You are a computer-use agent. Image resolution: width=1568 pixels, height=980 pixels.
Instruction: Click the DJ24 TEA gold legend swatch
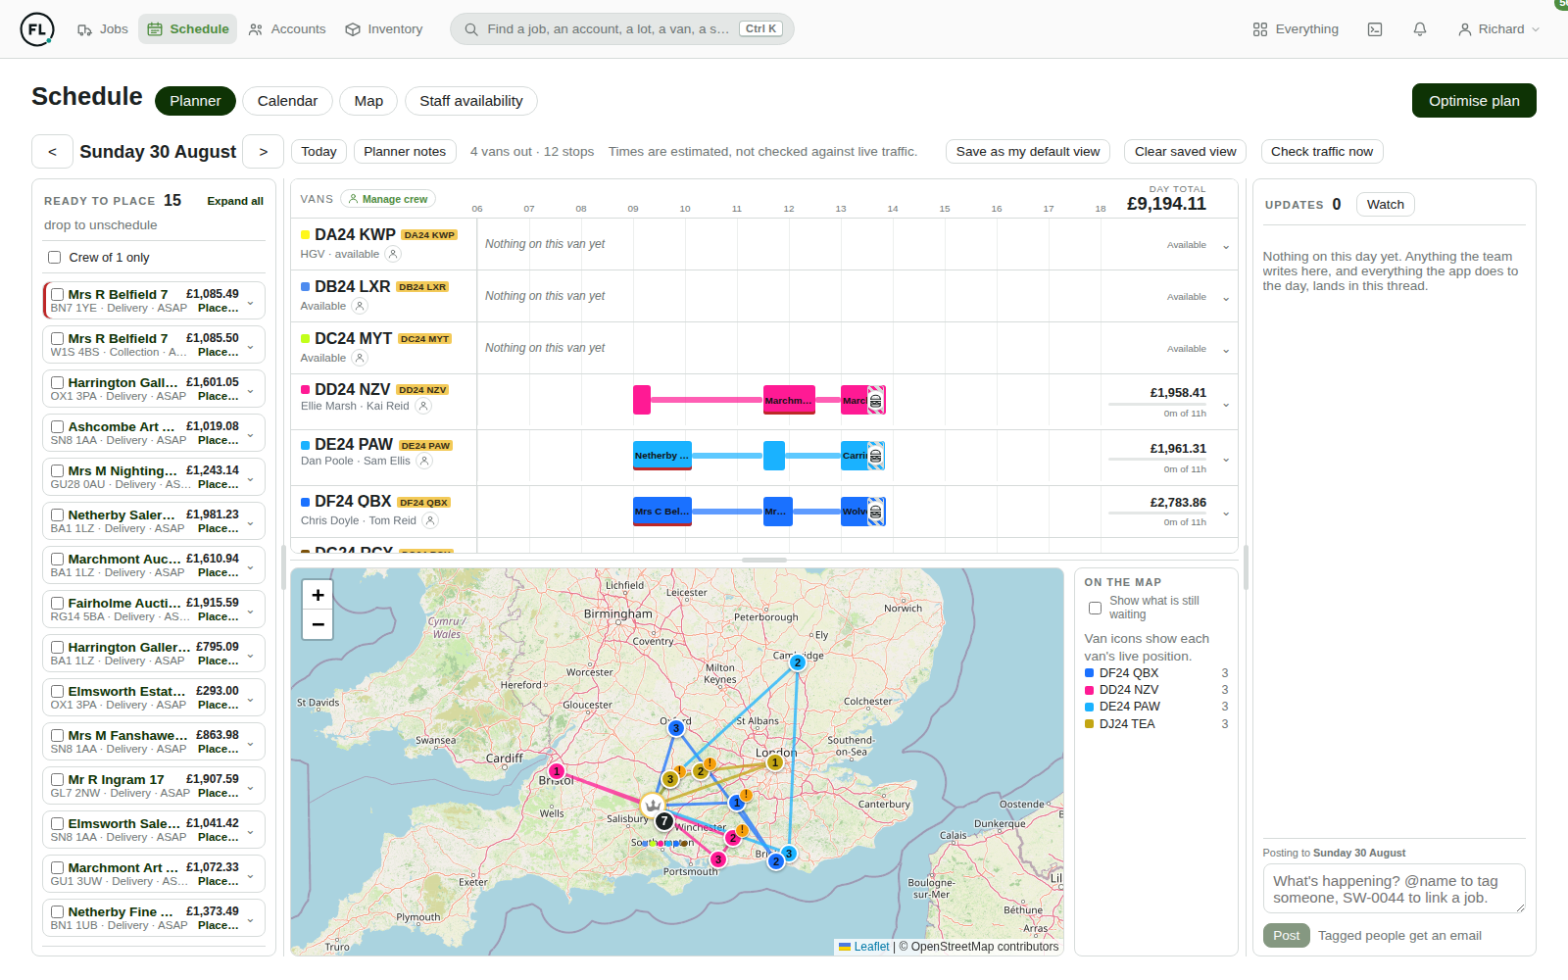1090,724
